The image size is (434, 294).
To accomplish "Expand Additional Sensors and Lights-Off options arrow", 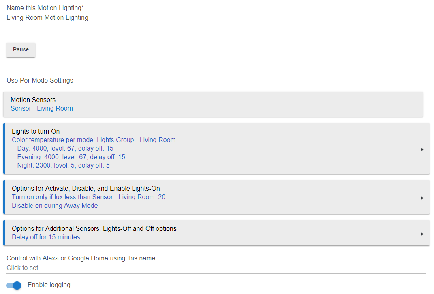I will pyautogui.click(x=422, y=234).
